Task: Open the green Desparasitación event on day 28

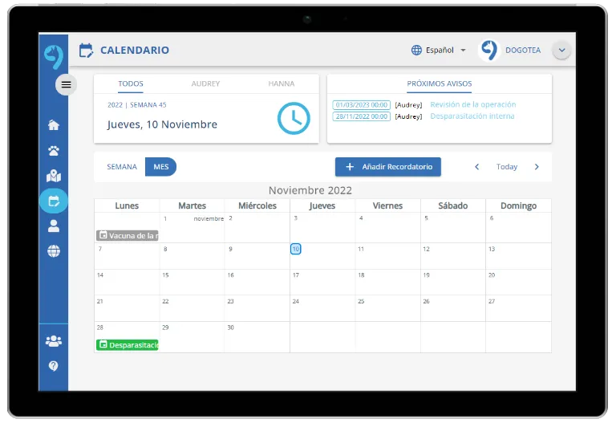Action: [128, 345]
